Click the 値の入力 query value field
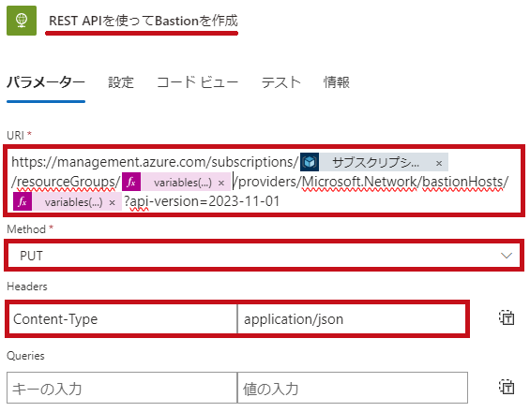The width and height of the screenshot is (530, 412). pos(353,388)
